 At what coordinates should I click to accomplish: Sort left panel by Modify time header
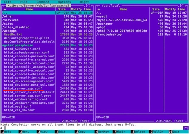click(81, 9)
